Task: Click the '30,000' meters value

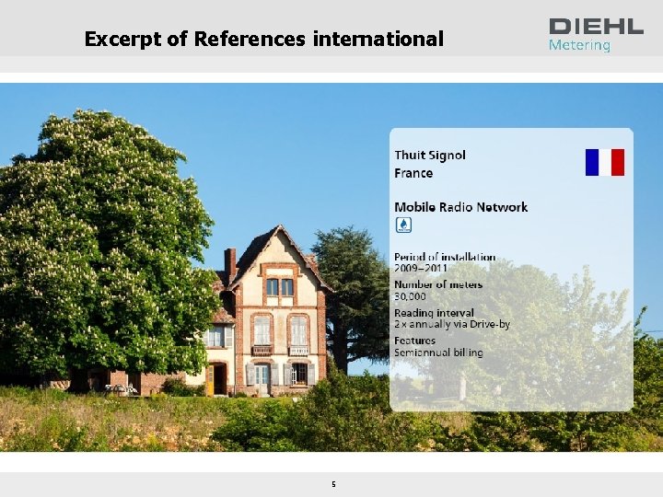Action: tap(410, 296)
